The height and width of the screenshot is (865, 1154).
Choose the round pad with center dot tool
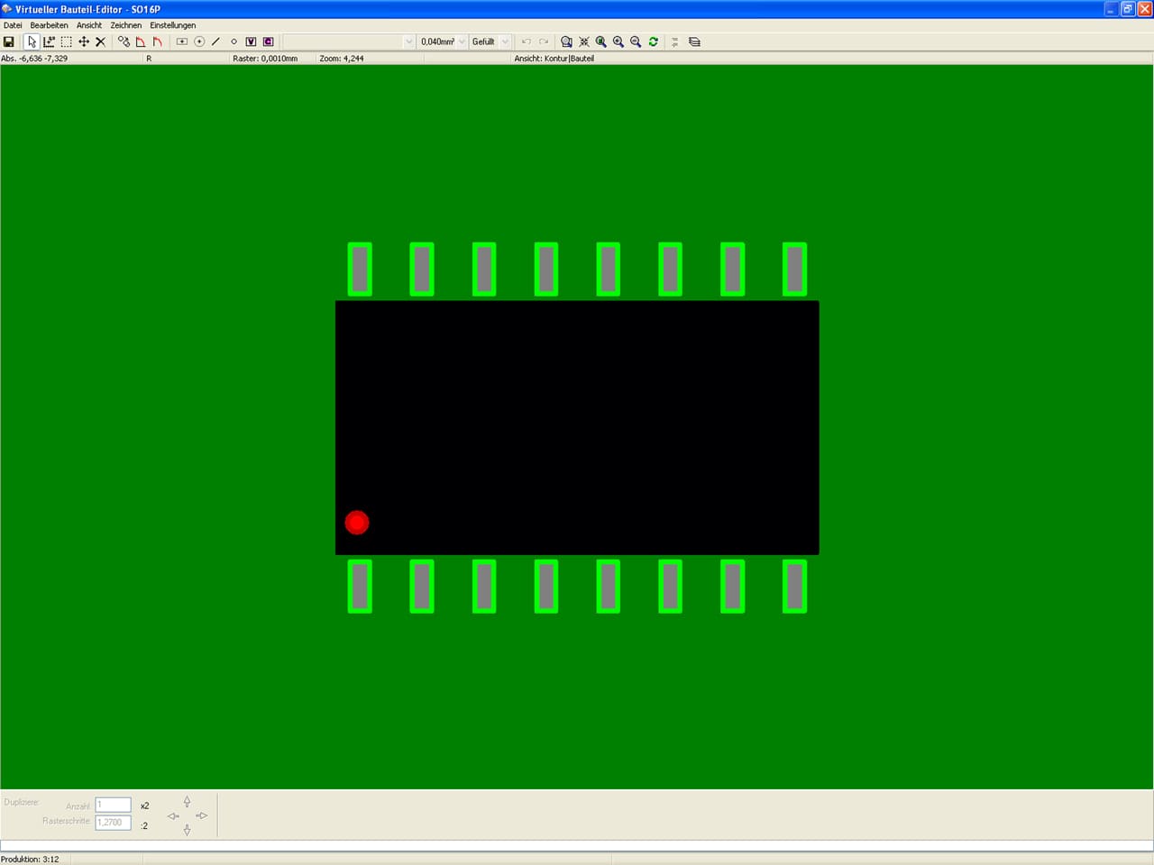[199, 41]
